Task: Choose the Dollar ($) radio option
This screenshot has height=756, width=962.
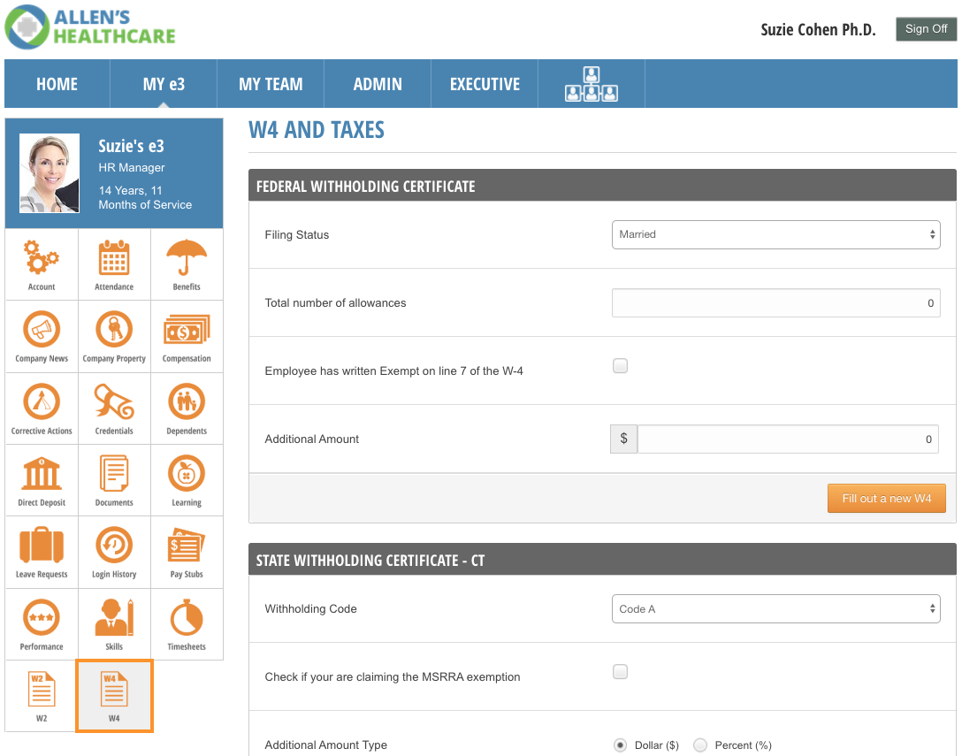Action: coord(621,745)
